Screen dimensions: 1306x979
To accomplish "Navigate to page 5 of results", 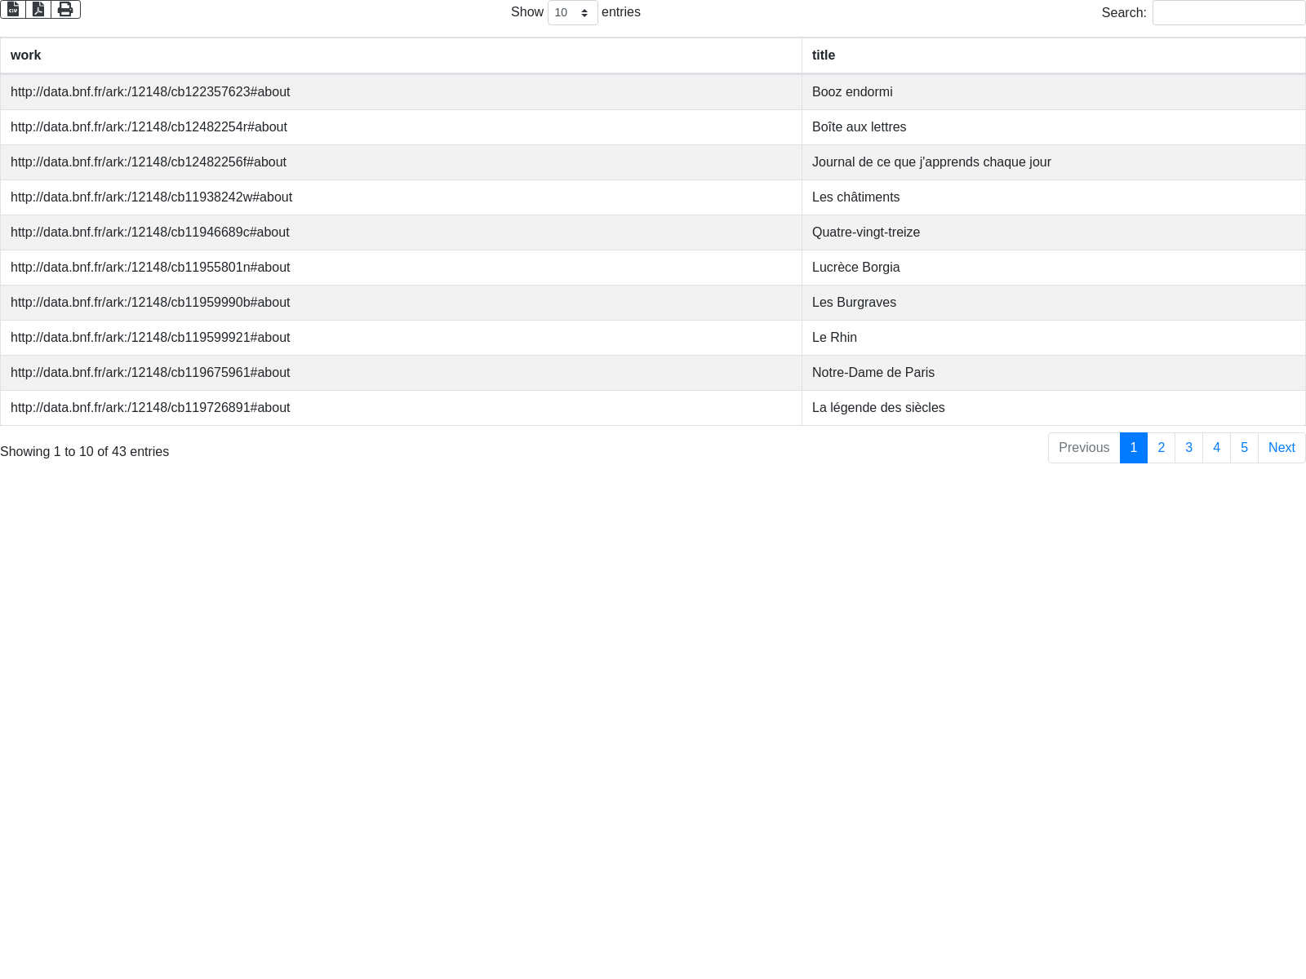I will (1244, 448).
